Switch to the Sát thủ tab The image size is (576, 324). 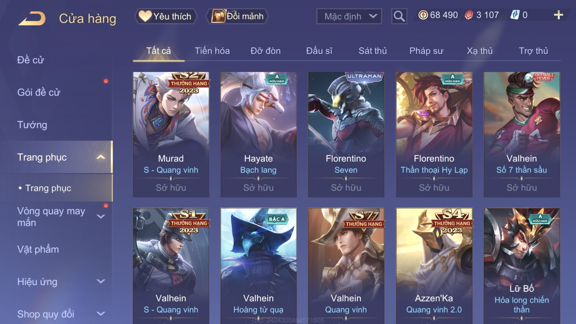(373, 51)
